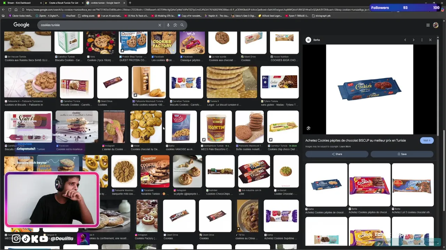The width and height of the screenshot is (446, 250).
Task: Open Lingot biscuit tunisien Tunisie.fr image
Action: (232, 82)
